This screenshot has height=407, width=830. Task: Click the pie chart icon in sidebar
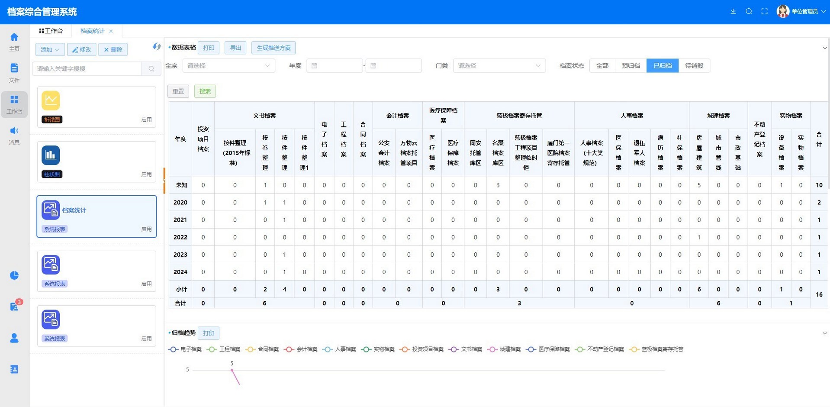pyautogui.click(x=14, y=275)
